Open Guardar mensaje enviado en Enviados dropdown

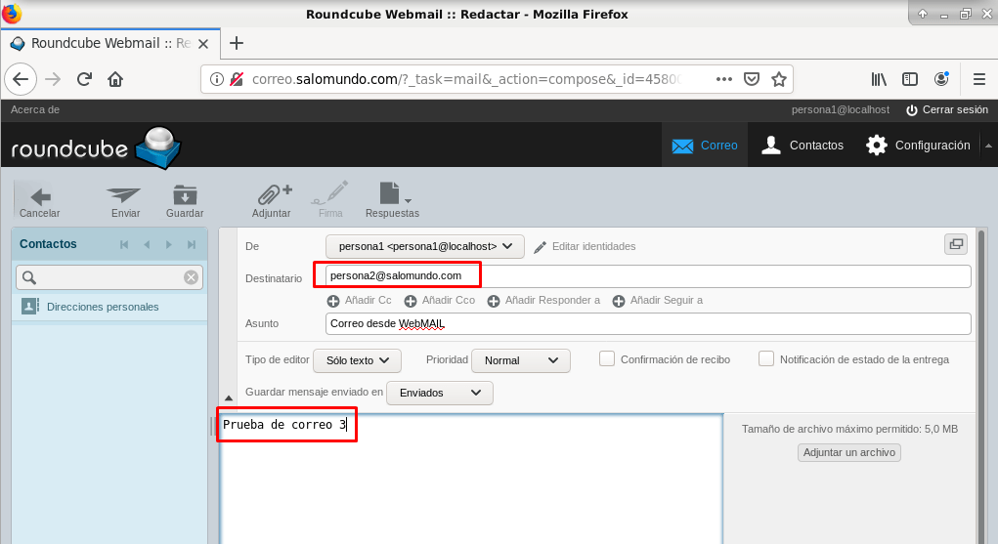click(439, 393)
